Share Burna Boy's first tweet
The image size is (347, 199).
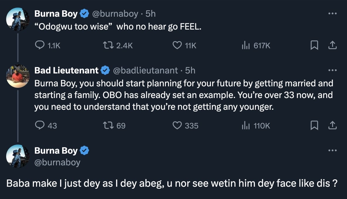coord(332,45)
